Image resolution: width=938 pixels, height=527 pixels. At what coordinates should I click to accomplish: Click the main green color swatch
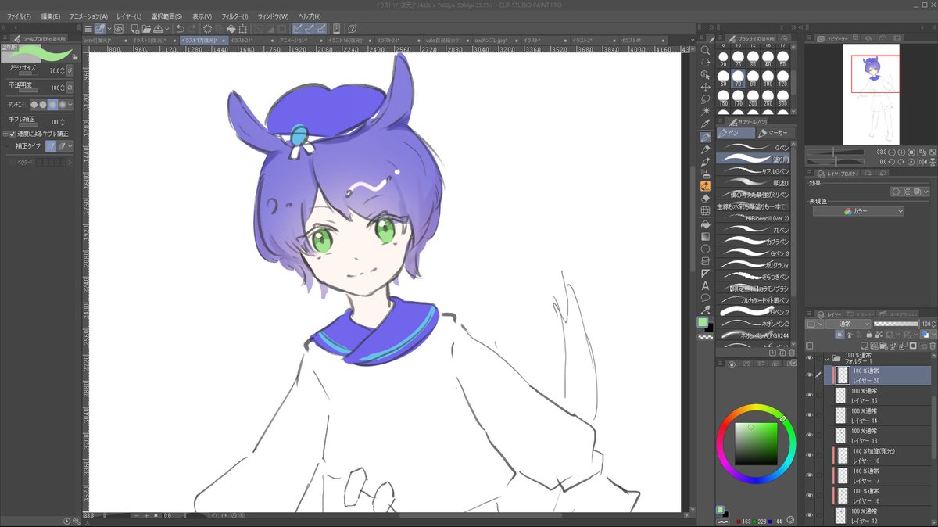(x=703, y=322)
